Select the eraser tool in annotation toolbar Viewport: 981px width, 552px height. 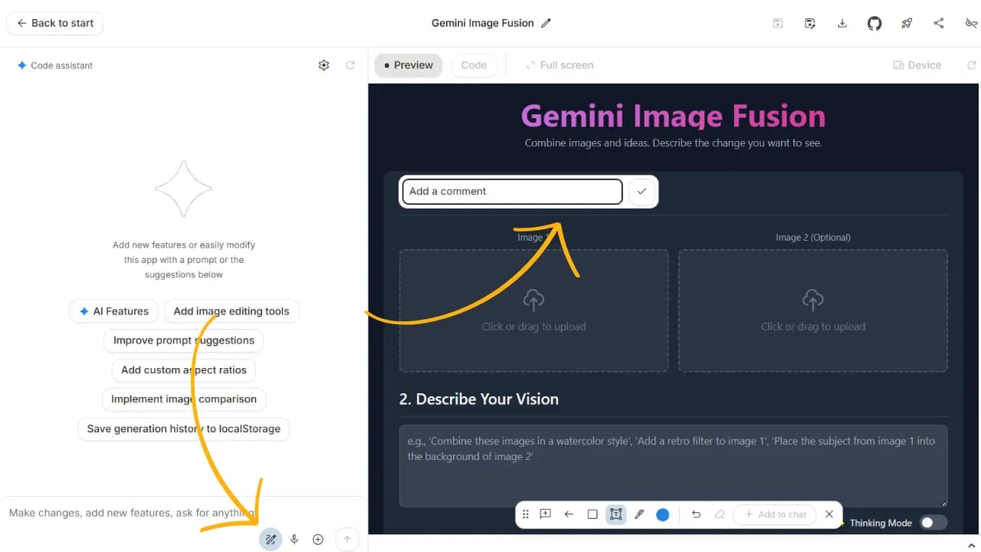pos(720,514)
